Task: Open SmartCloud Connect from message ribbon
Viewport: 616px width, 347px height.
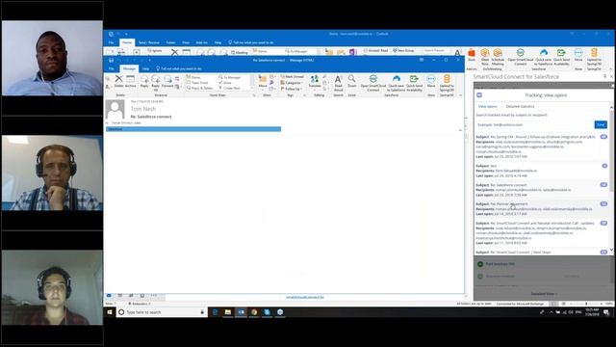Action: click(x=373, y=83)
